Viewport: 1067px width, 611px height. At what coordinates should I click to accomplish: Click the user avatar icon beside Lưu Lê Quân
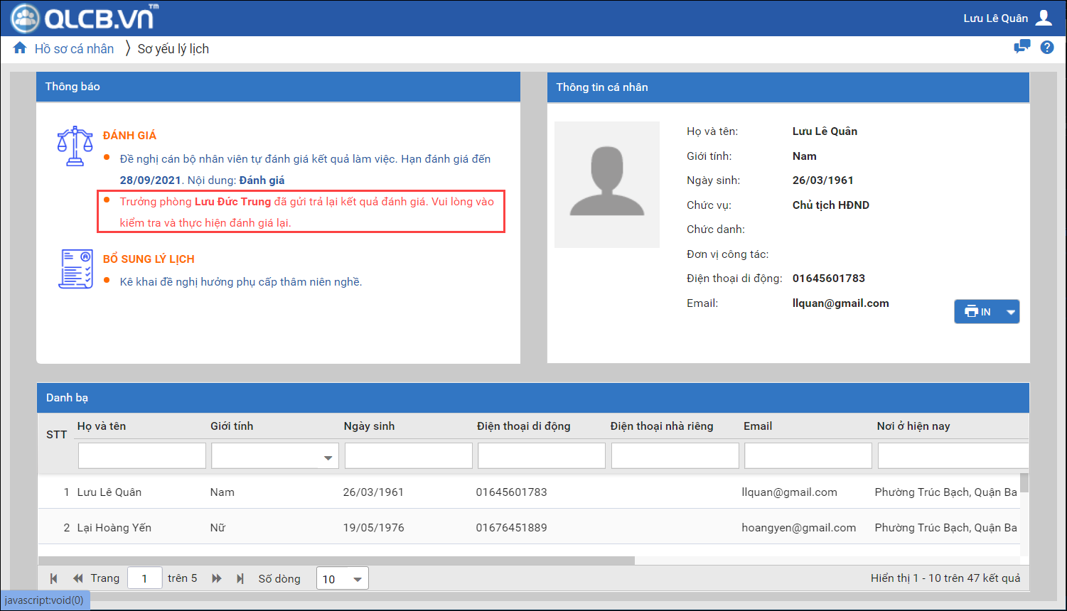1044,18
